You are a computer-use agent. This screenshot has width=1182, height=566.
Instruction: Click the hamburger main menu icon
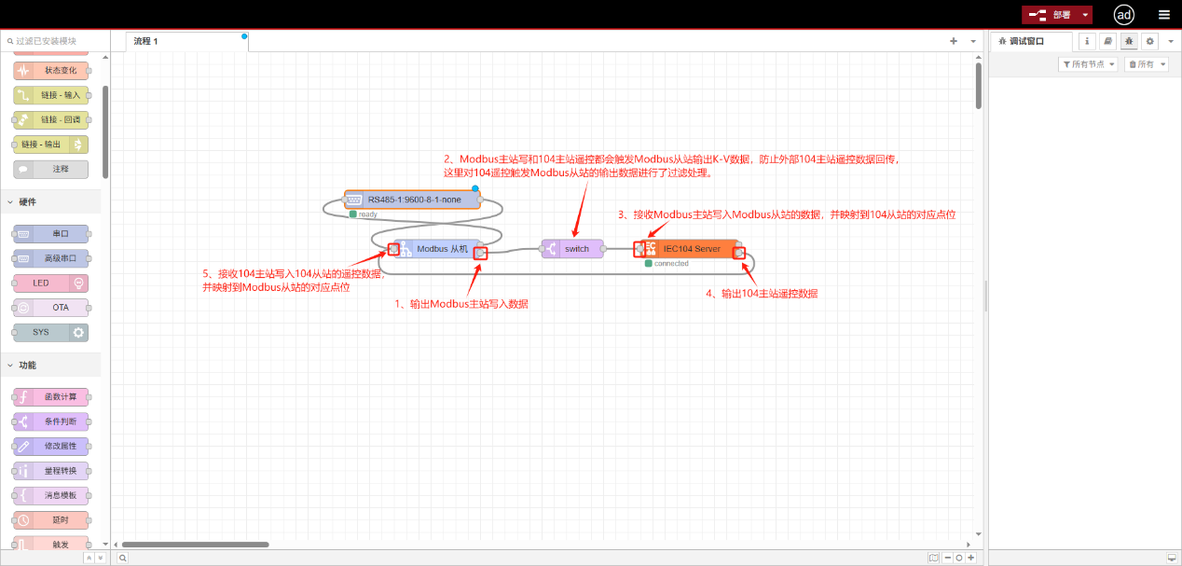point(1163,15)
